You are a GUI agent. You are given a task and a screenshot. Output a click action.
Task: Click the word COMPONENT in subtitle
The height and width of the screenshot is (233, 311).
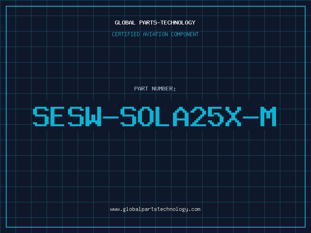click(x=185, y=34)
